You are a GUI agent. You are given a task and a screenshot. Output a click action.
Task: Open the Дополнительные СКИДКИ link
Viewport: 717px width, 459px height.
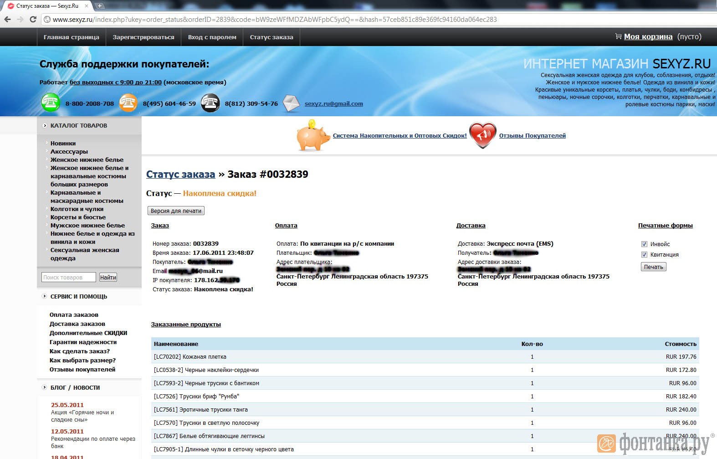[88, 333]
